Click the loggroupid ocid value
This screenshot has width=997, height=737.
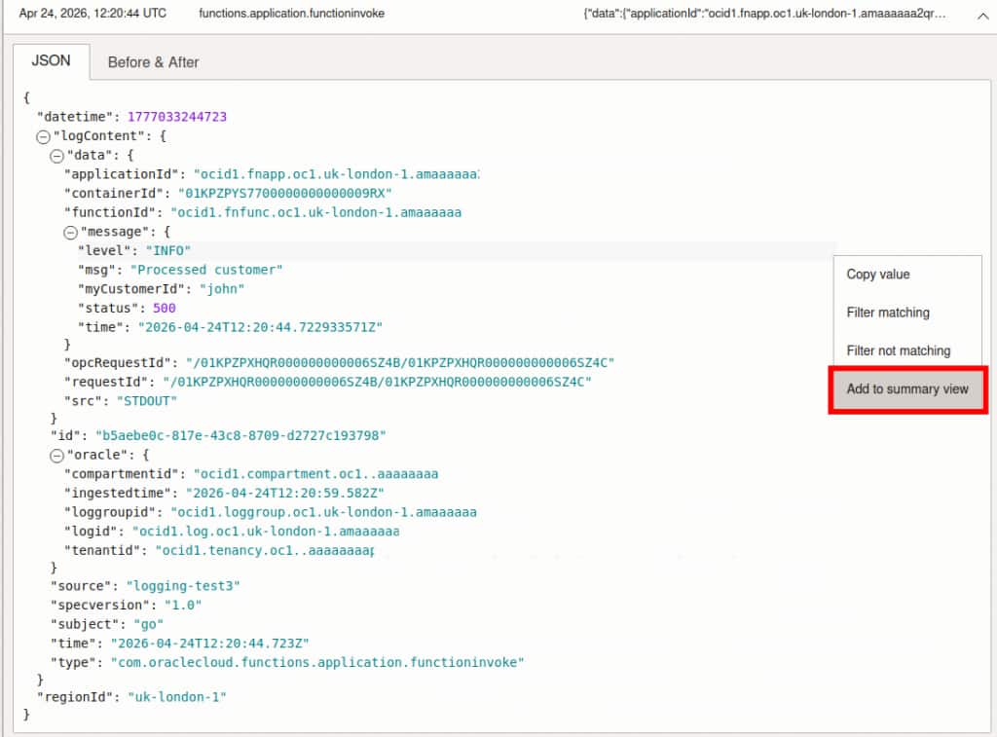(323, 512)
